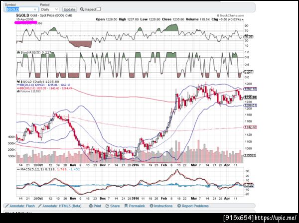Click the Close 1235.80 value in header
The width and height of the screenshot is (299, 223).
[x=173, y=19]
